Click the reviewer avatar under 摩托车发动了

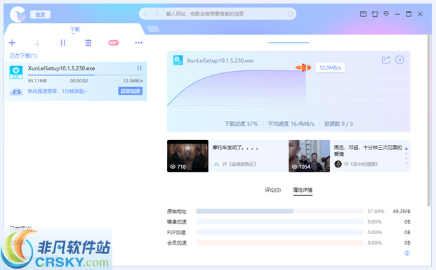[216, 165]
